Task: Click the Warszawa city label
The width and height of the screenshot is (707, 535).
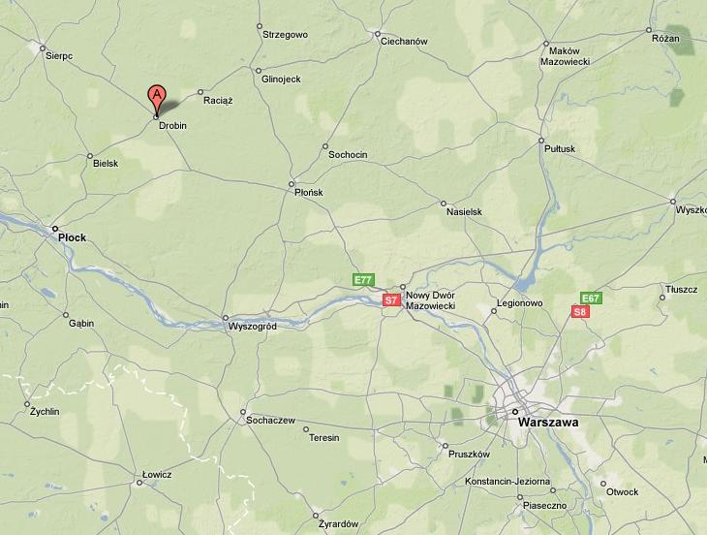Action: tap(548, 423)
